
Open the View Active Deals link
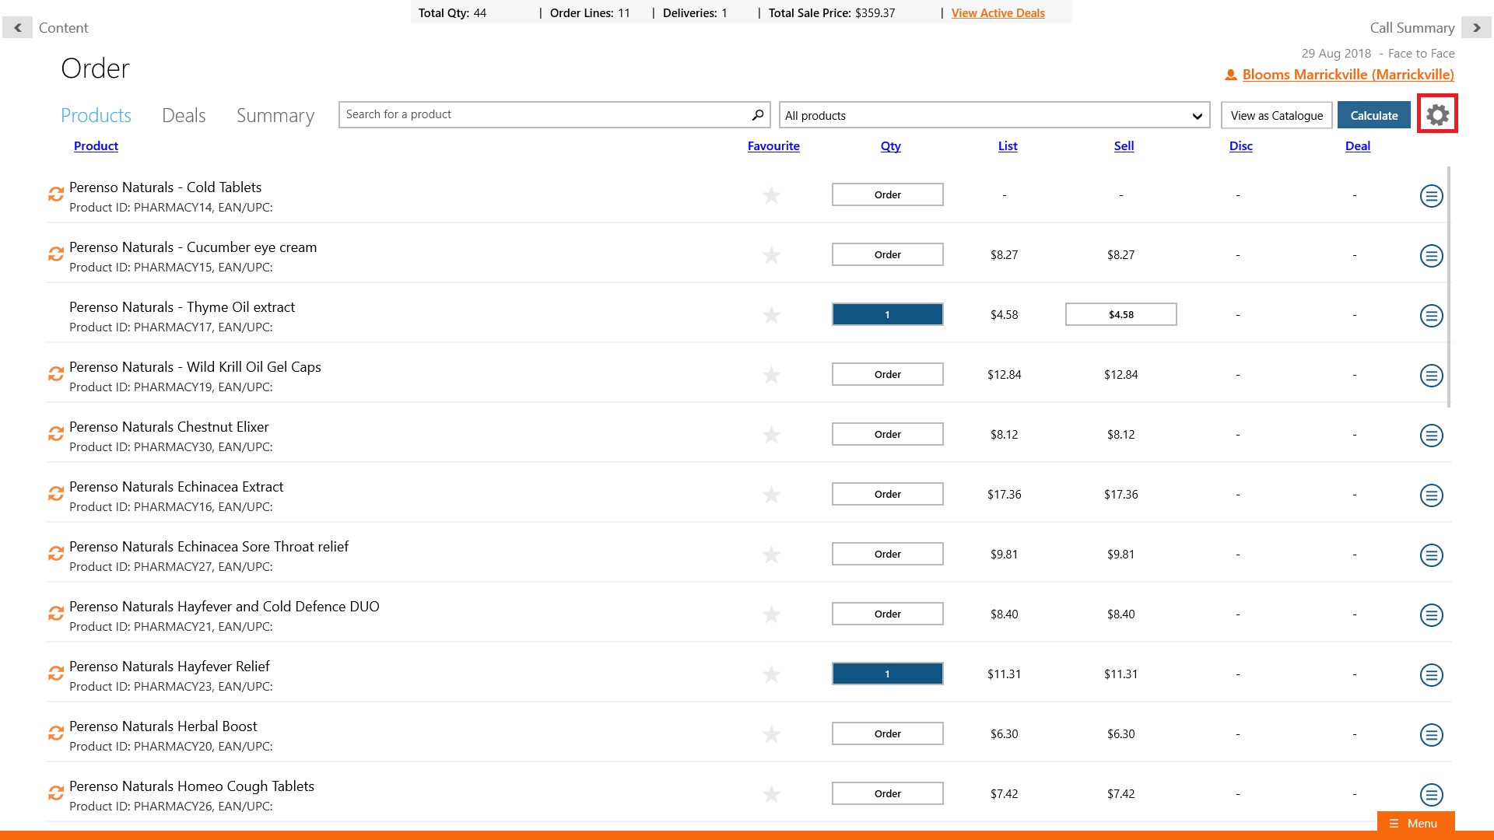pyautogui.click(x=998, y=12)
